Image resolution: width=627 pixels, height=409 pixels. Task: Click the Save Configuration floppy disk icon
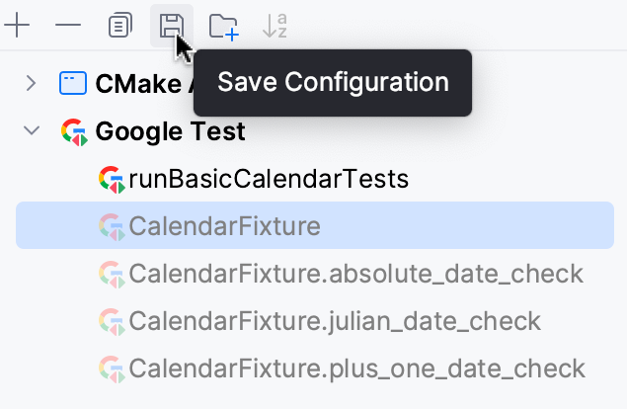(x=172, y=26)
